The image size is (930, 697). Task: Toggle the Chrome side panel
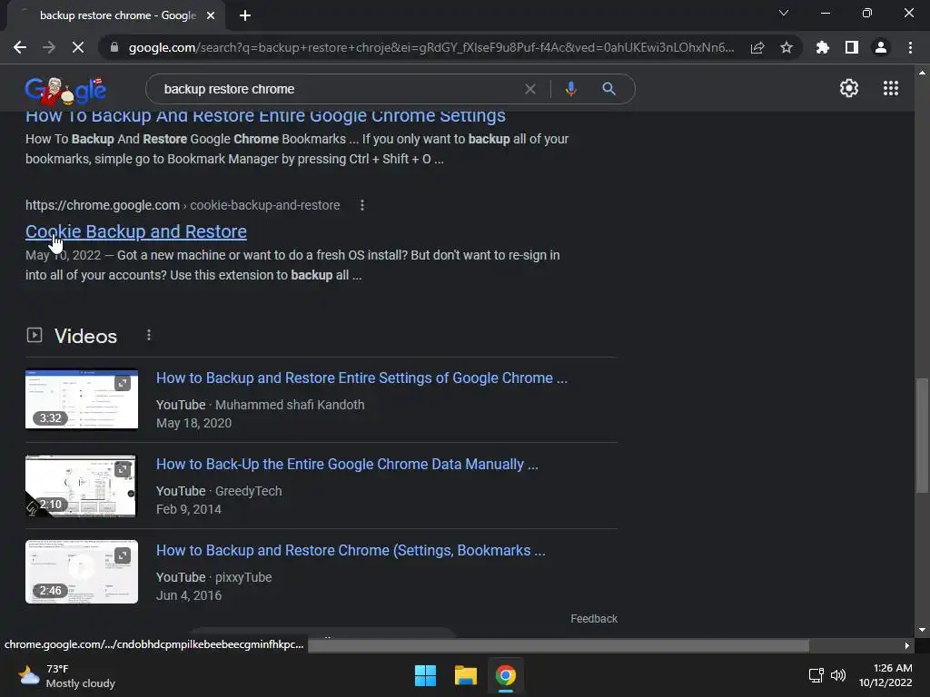click(x=852, y=47)
